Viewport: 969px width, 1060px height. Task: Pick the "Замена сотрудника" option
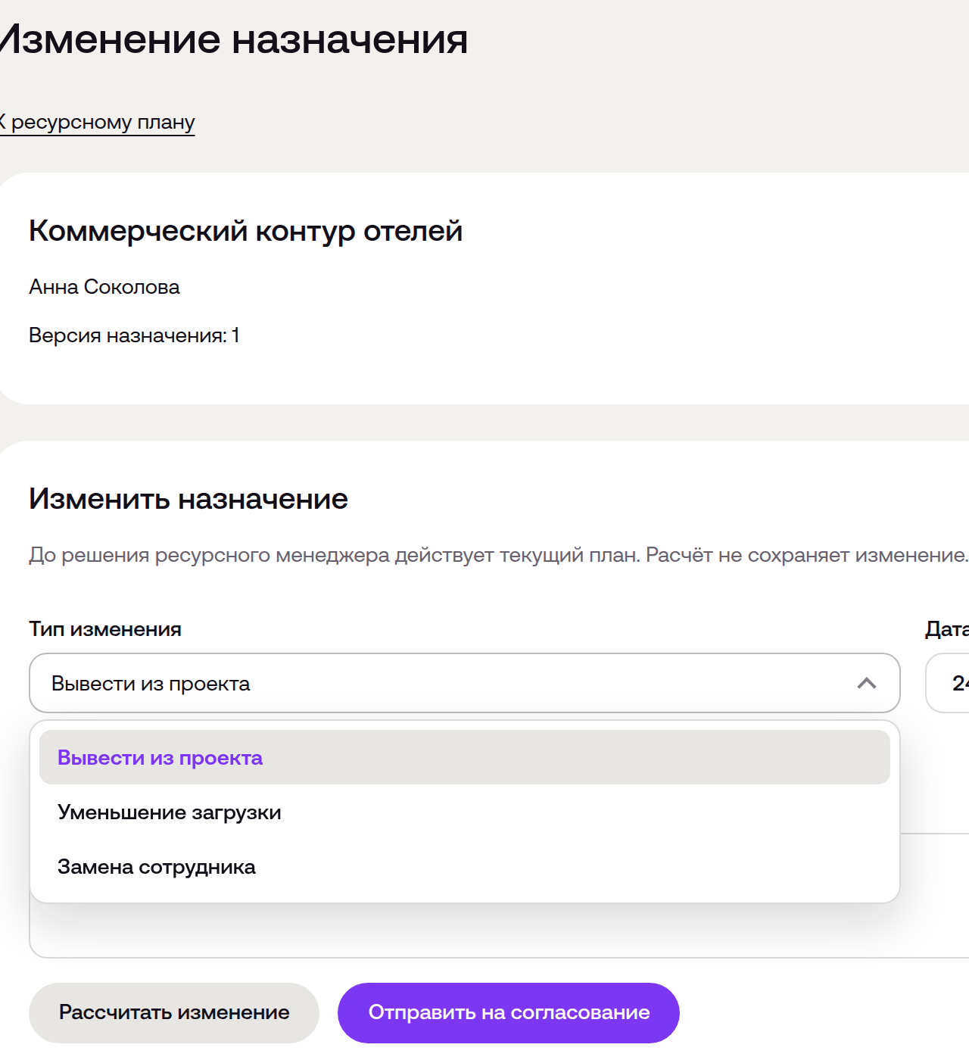pos(465,866)
